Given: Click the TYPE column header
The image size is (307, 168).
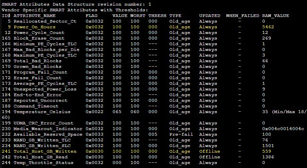Looking at the screenshot, I should point(175,16).
